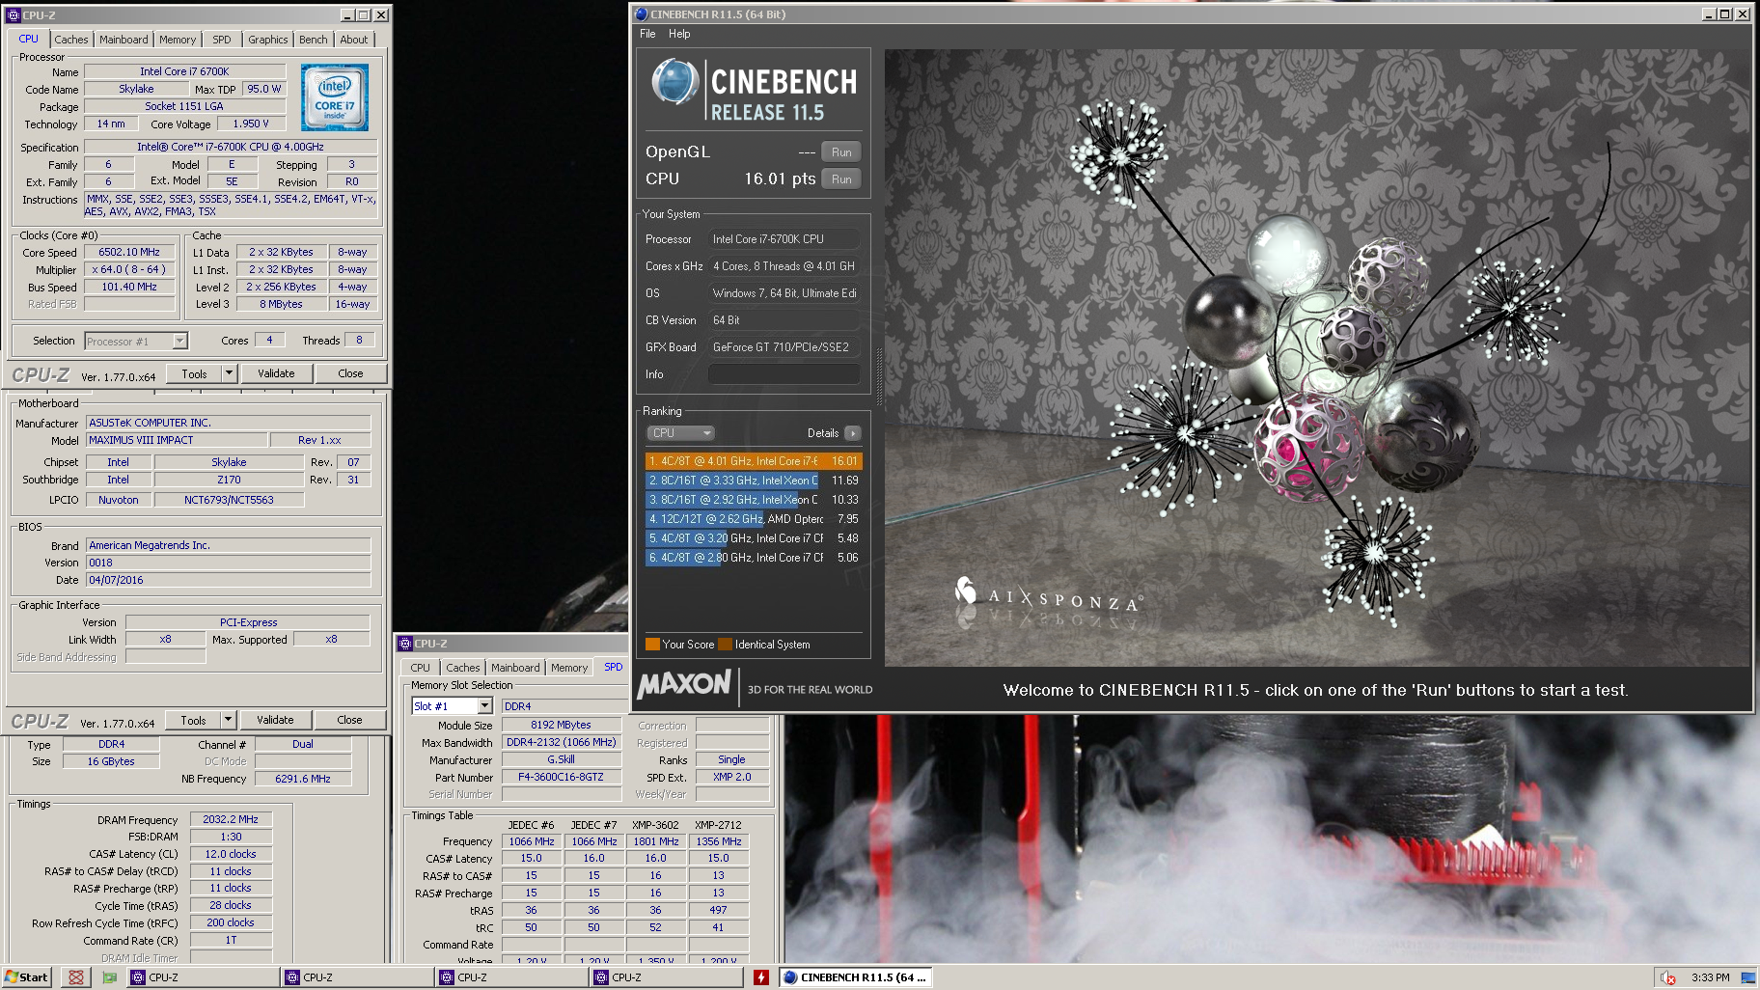Switch to the Caches tab in top CPU-Z
The height and width of the screenshot is (990, 1760).
pyautogui.click(x=70, y=40)
